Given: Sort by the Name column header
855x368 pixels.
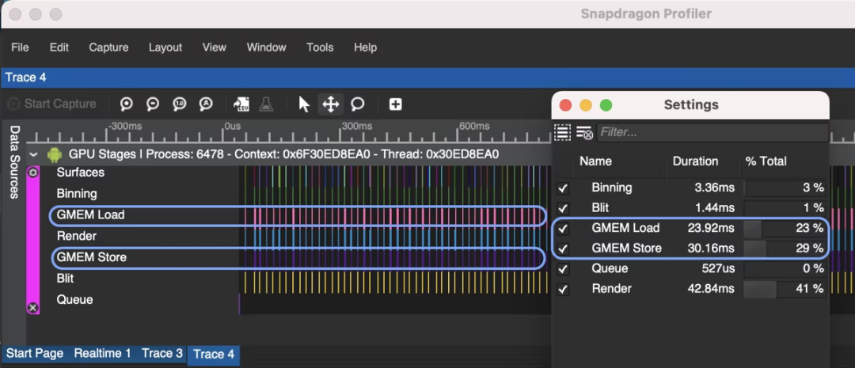Looking at the screenshot, I should pyautogui.click(x=595, y=161).
